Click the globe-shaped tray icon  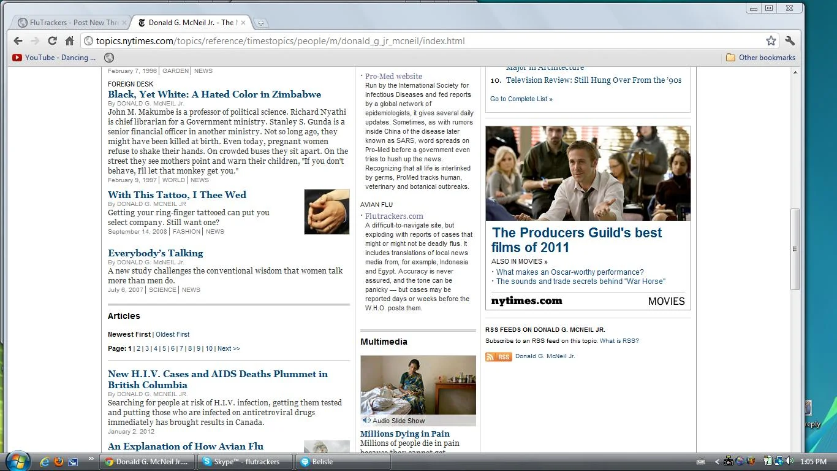(x=740, y=462)
